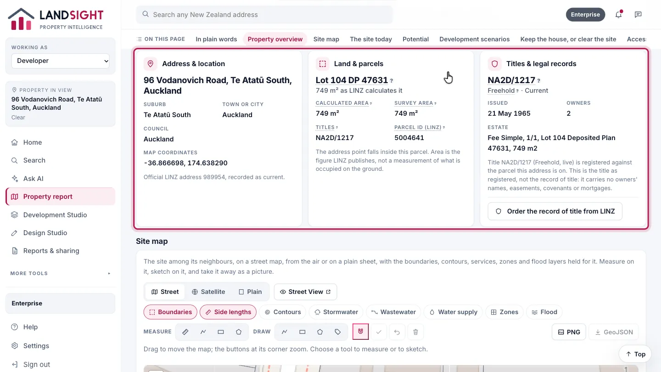Select the Draw polygon tool

[320, 332]
